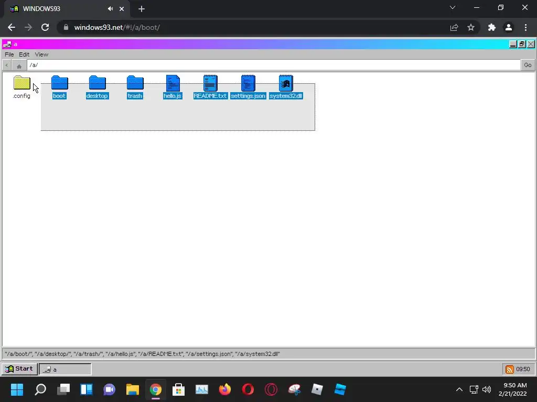
Task: Reload the browser page
Action: (x=45, y=27)
